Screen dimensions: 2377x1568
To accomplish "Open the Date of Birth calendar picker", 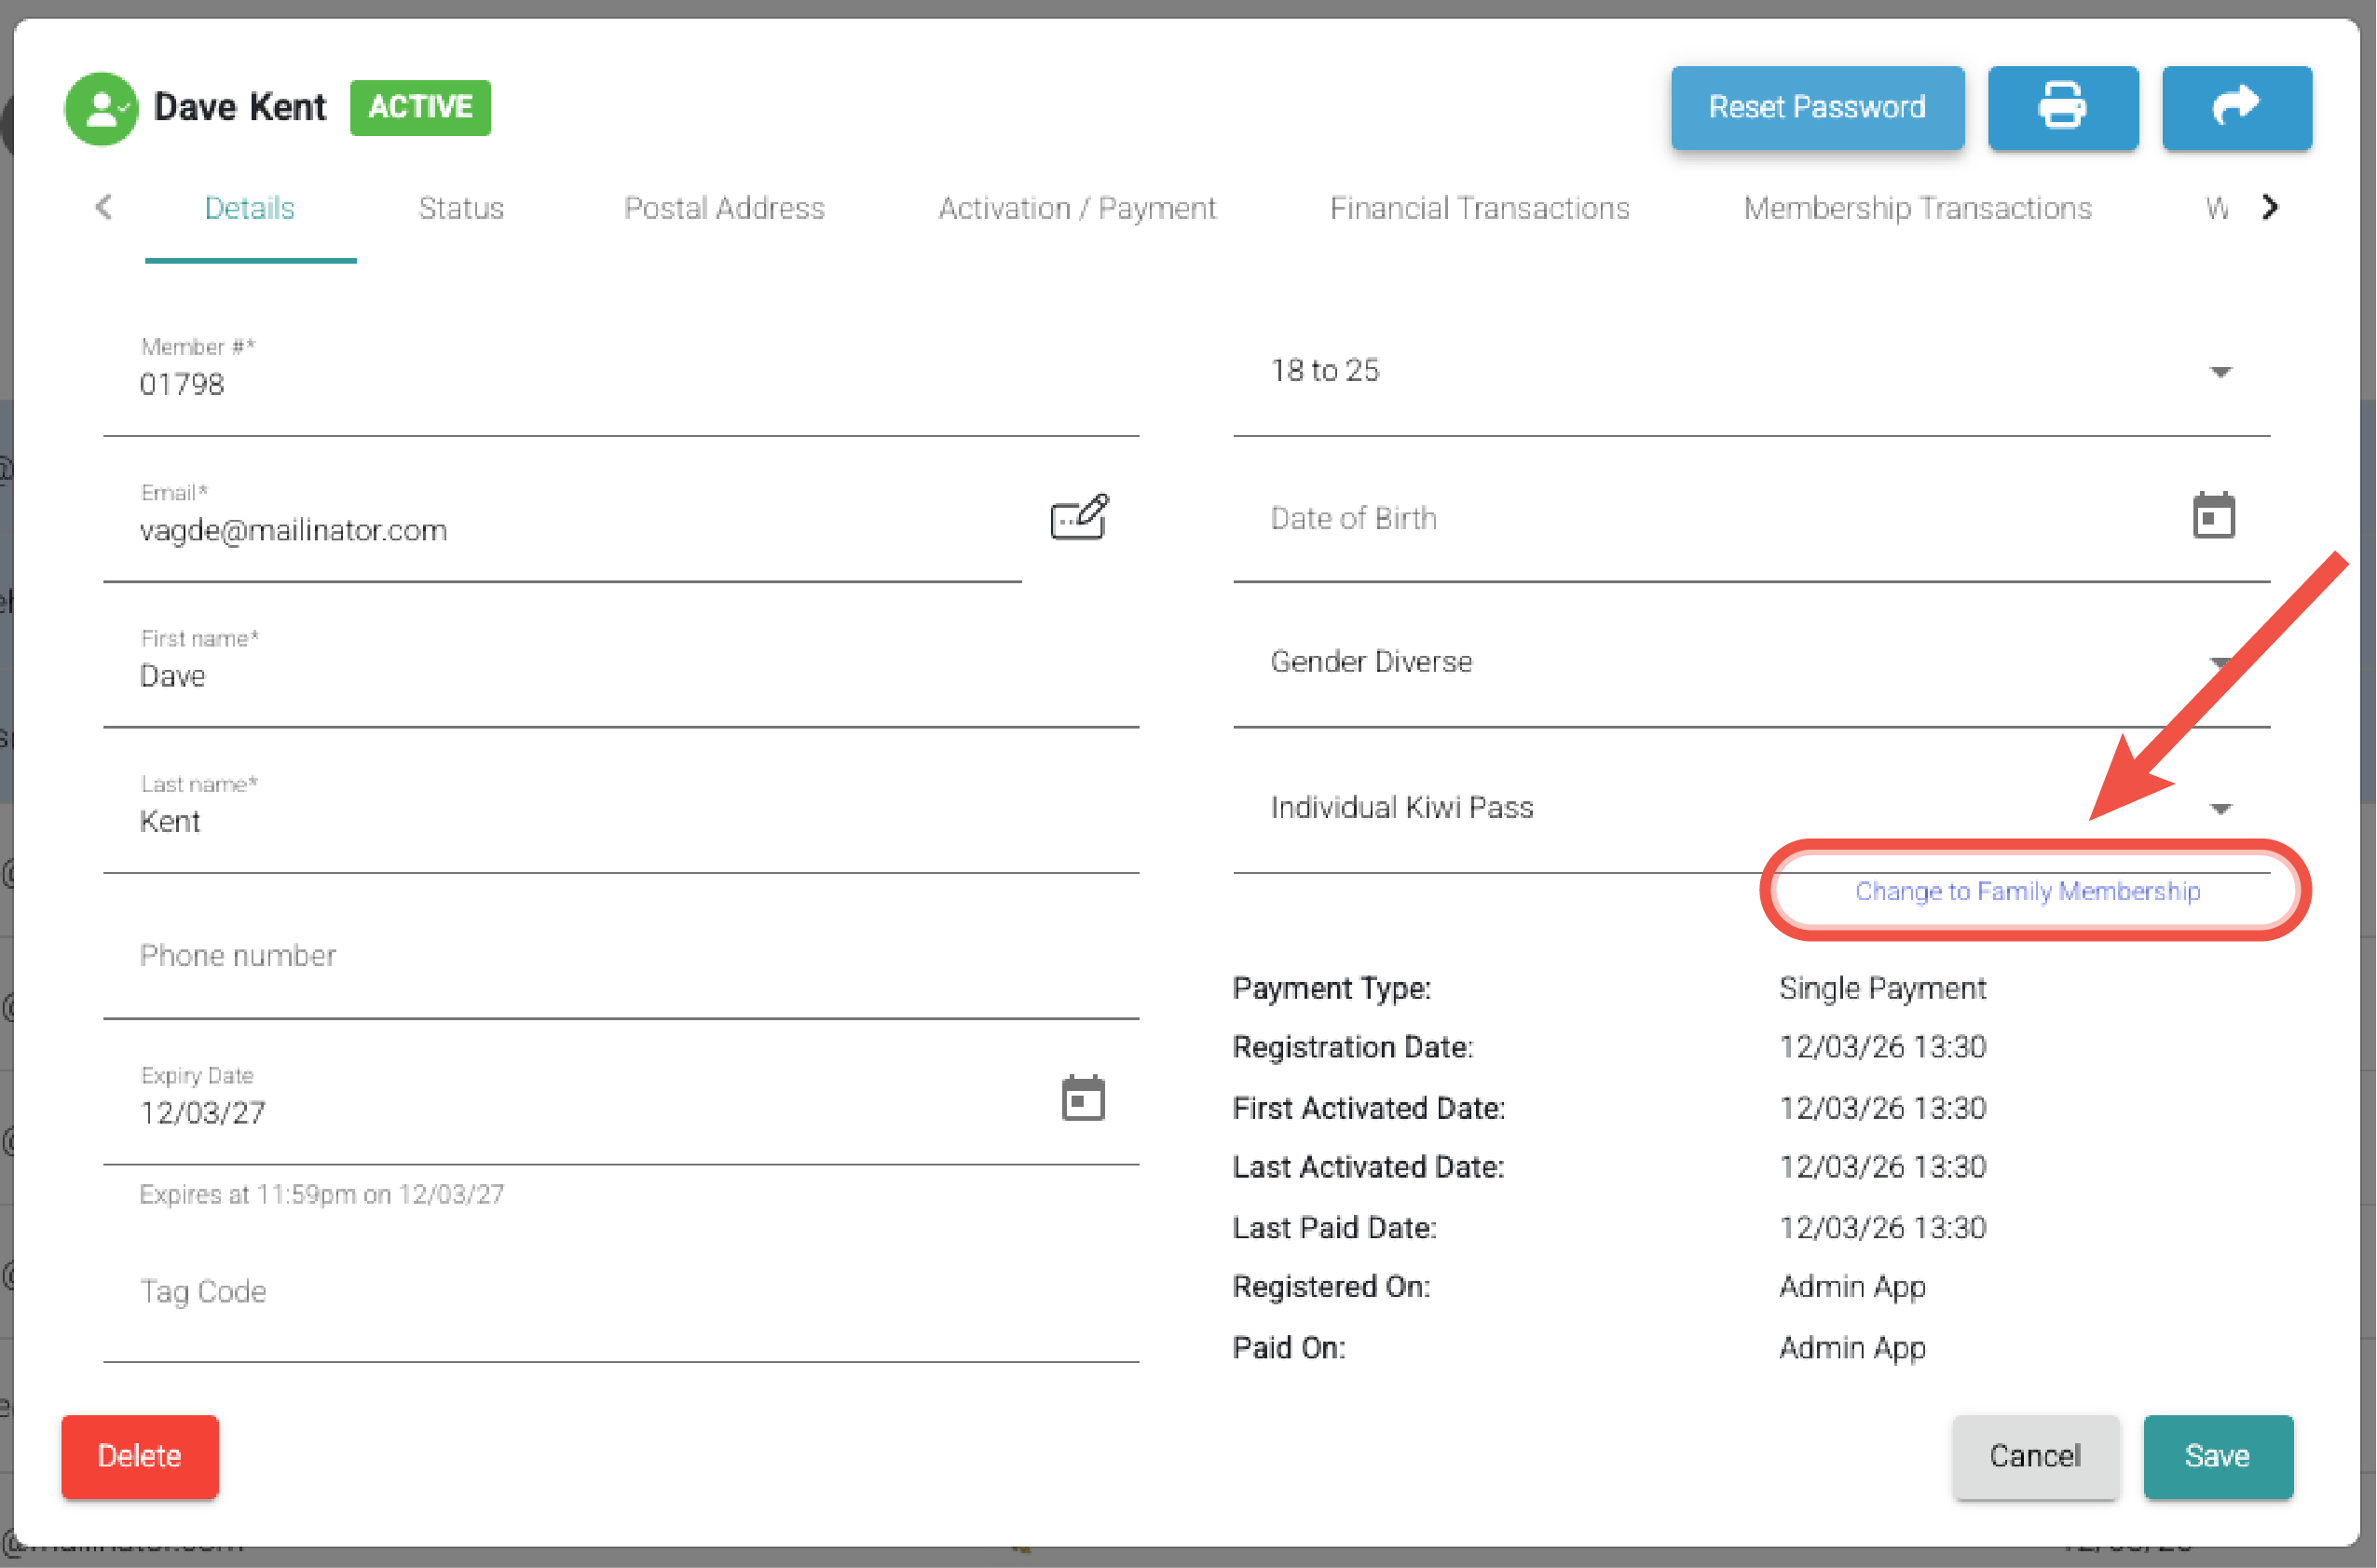I will 2213,516.
